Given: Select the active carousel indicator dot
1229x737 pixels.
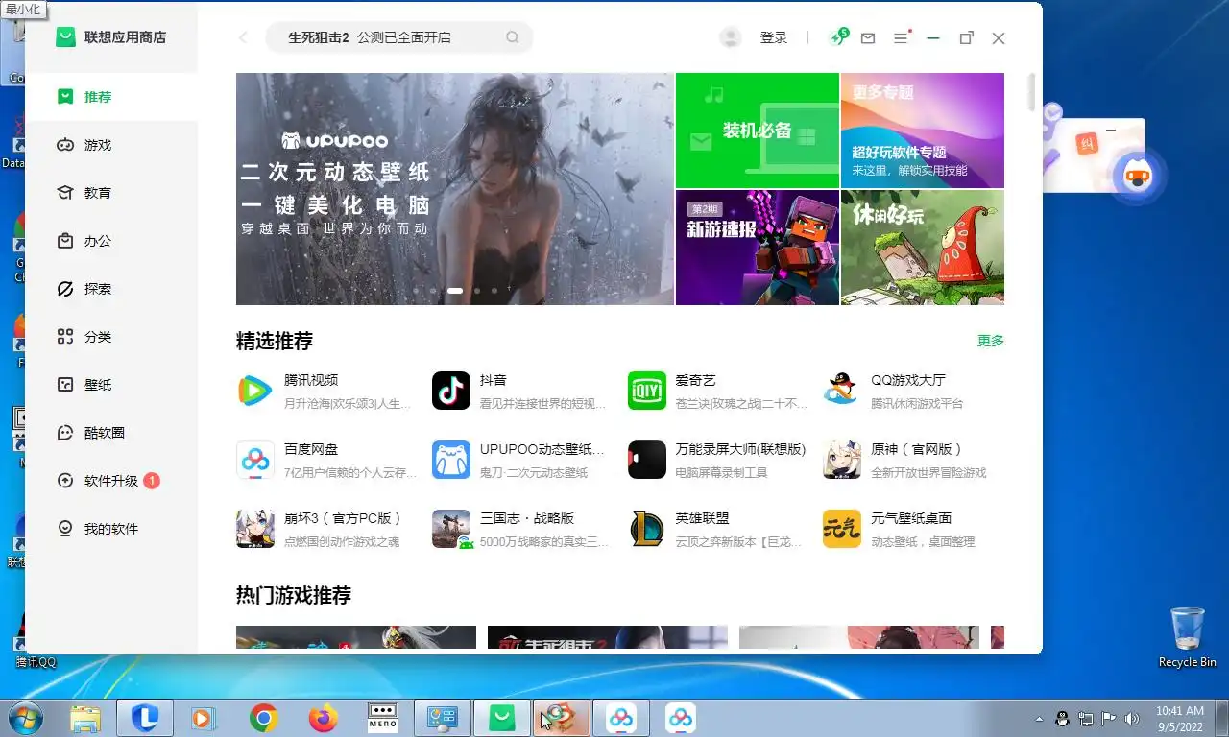Looking at the screenshot, I should pyautogui.click(x=455, y=290).
